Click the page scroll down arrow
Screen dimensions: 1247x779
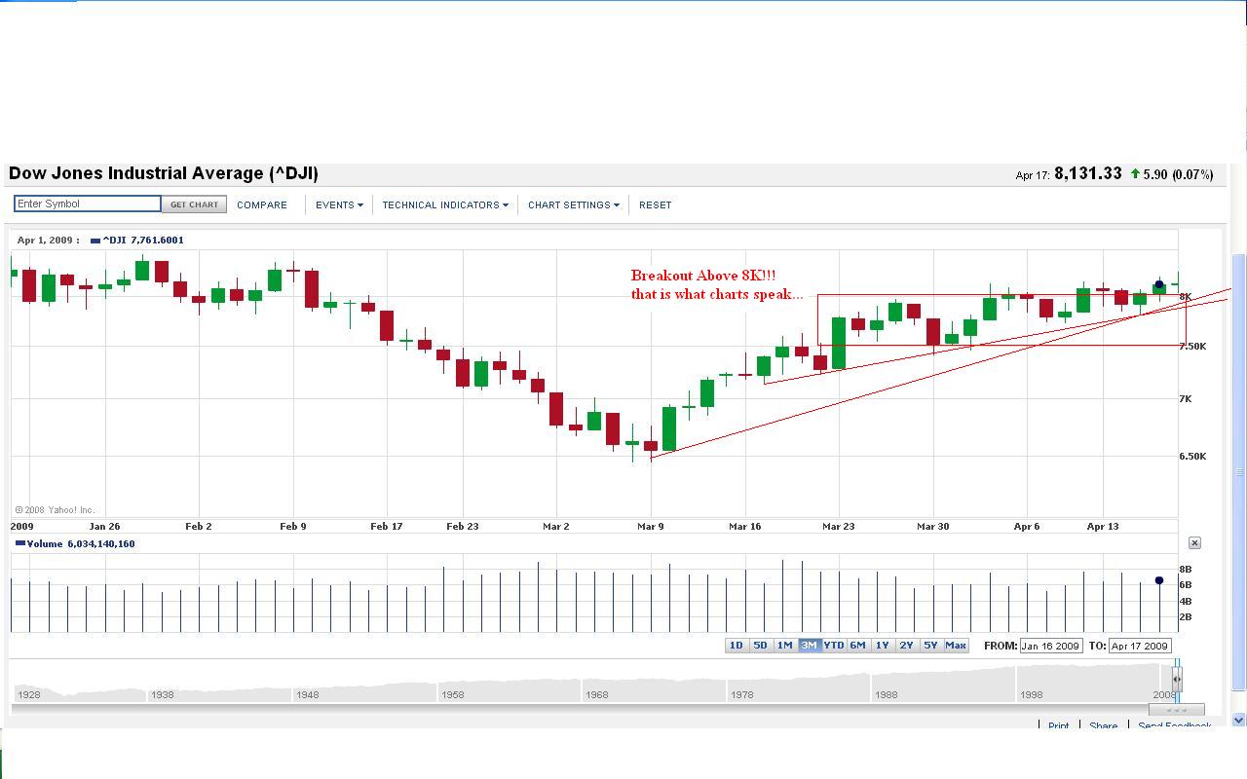(1239, 720)
